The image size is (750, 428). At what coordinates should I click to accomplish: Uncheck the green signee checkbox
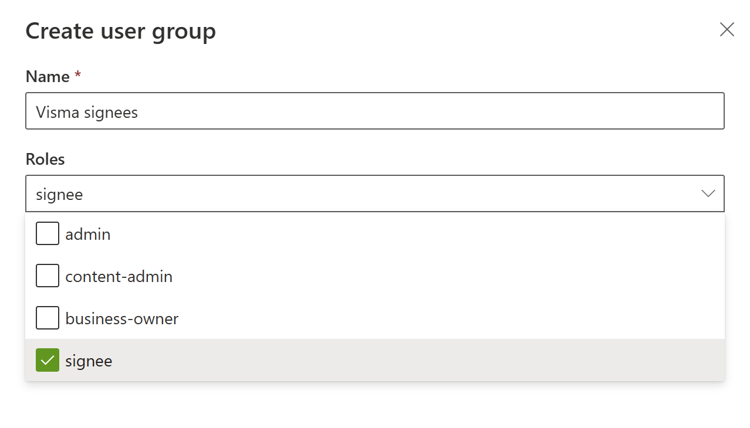tap(48, 361)
